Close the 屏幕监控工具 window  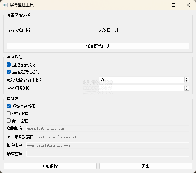pyautogui.click(x=188, y=5)
